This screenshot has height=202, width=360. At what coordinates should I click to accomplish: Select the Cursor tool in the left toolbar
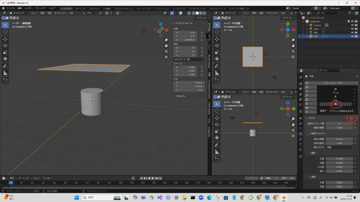coord(5,32)
